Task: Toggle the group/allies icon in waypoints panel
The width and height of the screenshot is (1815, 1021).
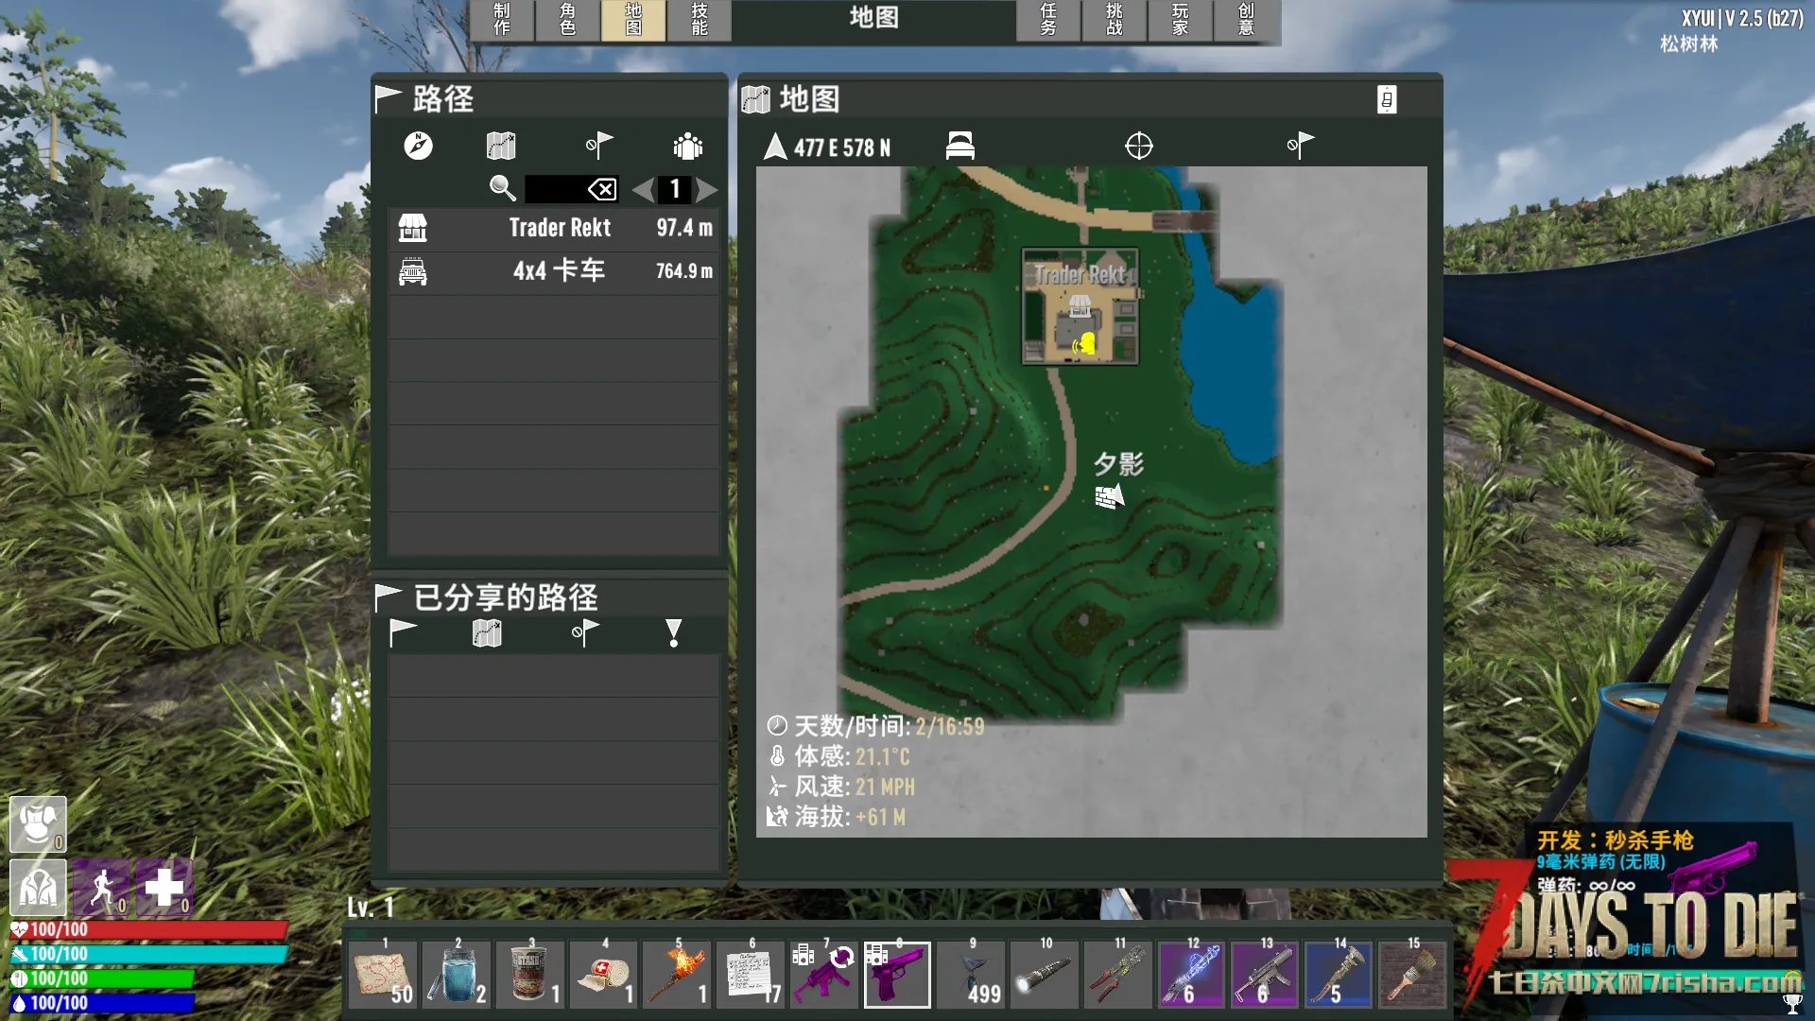Action: click(x=687, y=146)
